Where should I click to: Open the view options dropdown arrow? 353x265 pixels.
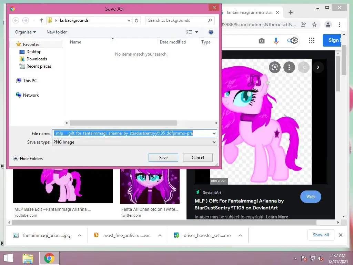[196, 32]
